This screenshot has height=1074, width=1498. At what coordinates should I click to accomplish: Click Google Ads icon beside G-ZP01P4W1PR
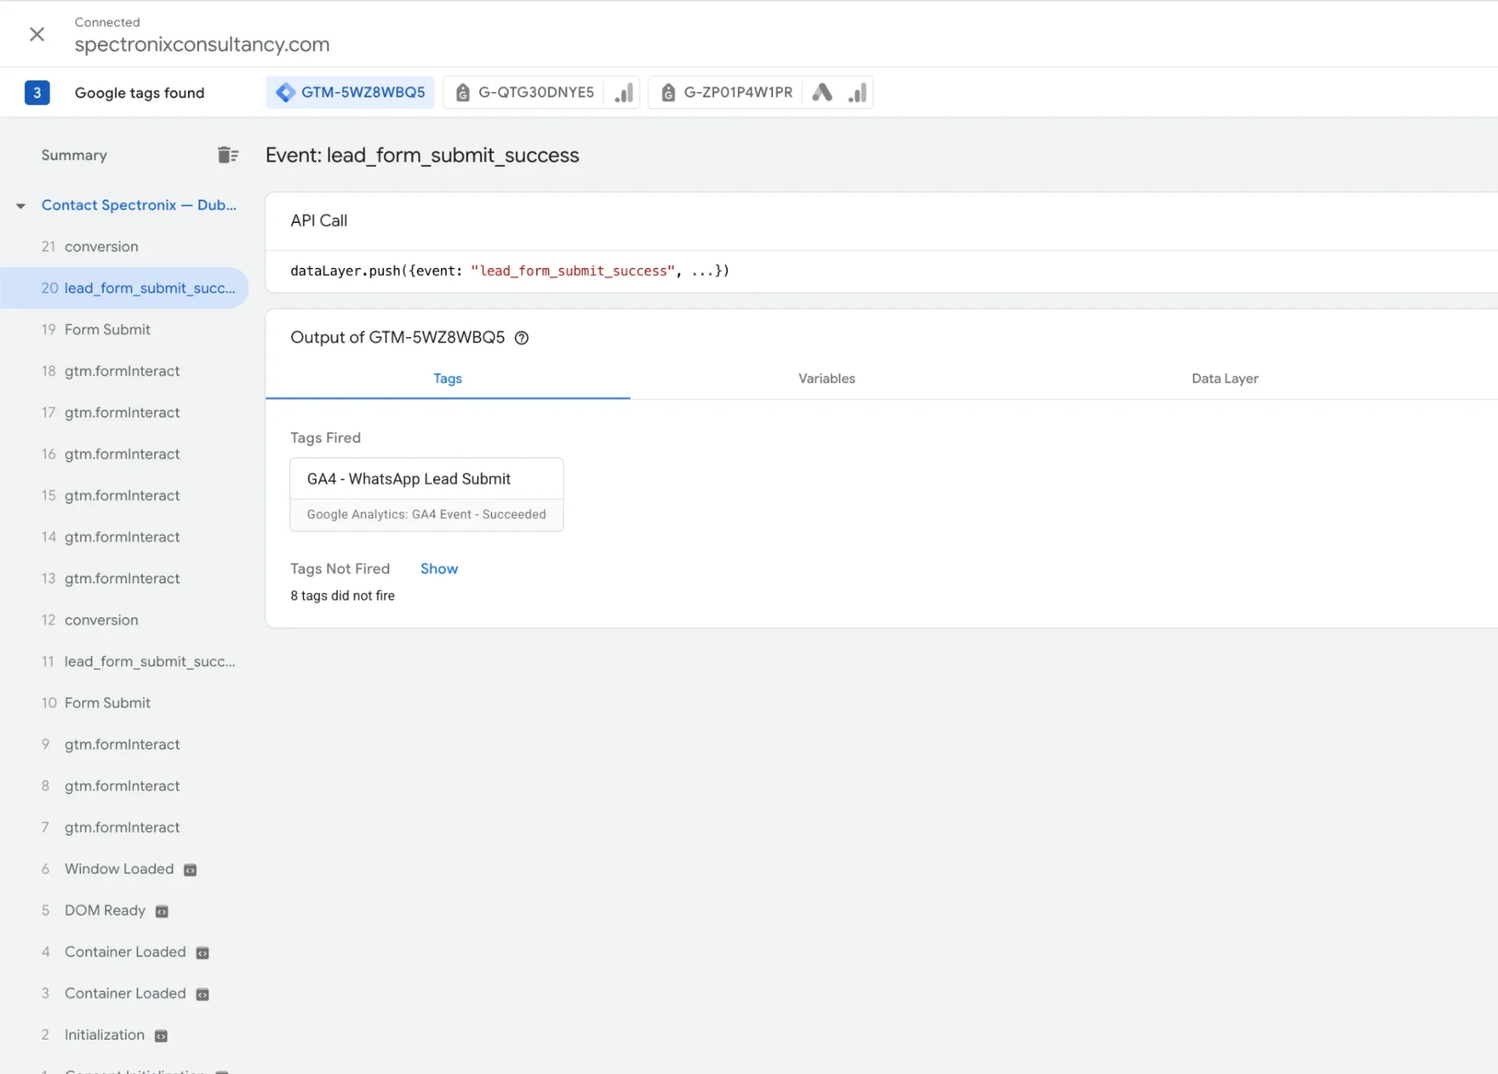point(822,93)
